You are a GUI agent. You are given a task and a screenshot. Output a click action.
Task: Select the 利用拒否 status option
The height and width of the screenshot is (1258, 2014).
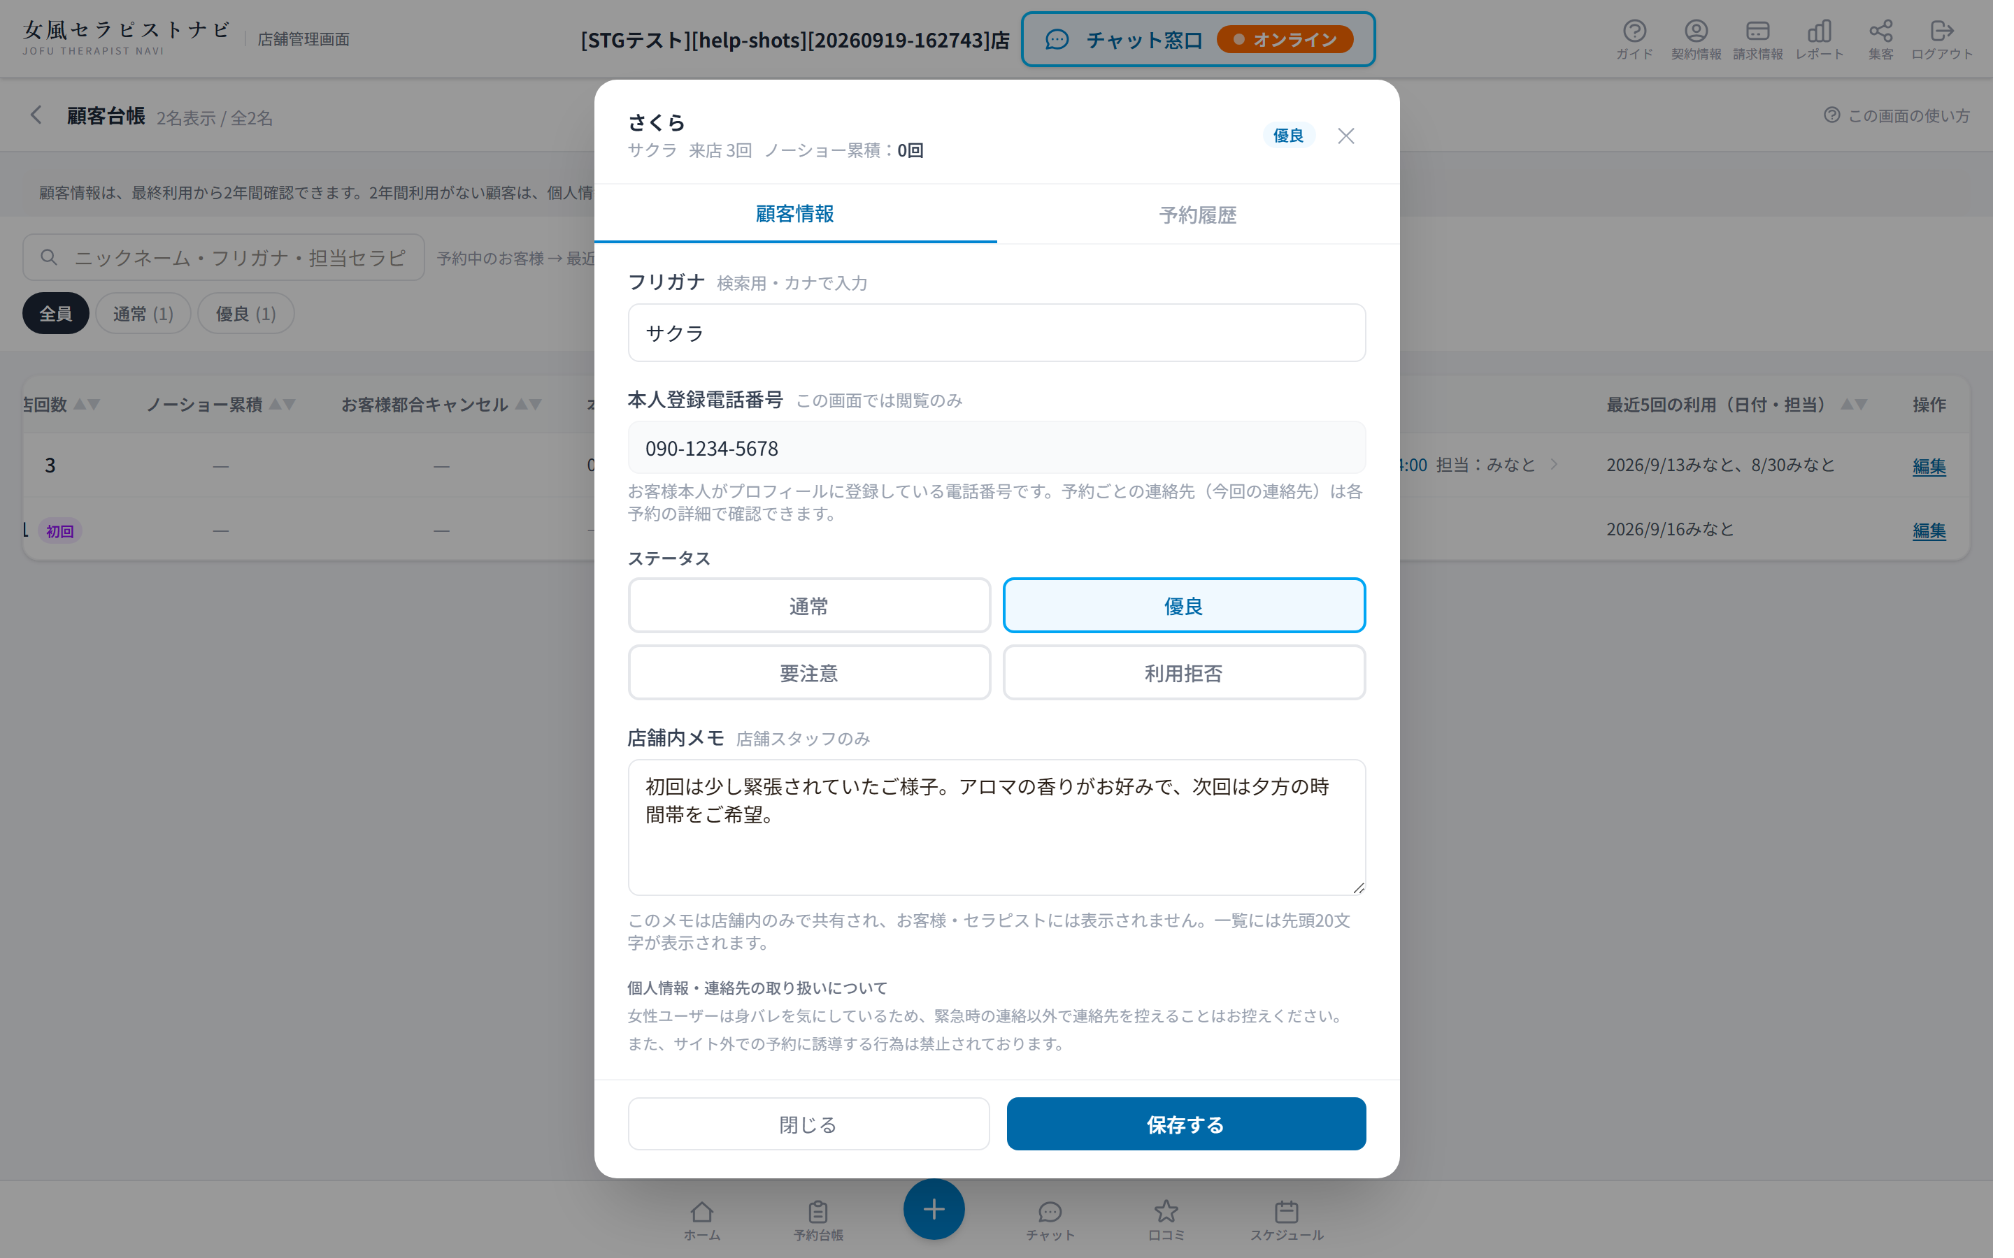tap(1183, 672)
